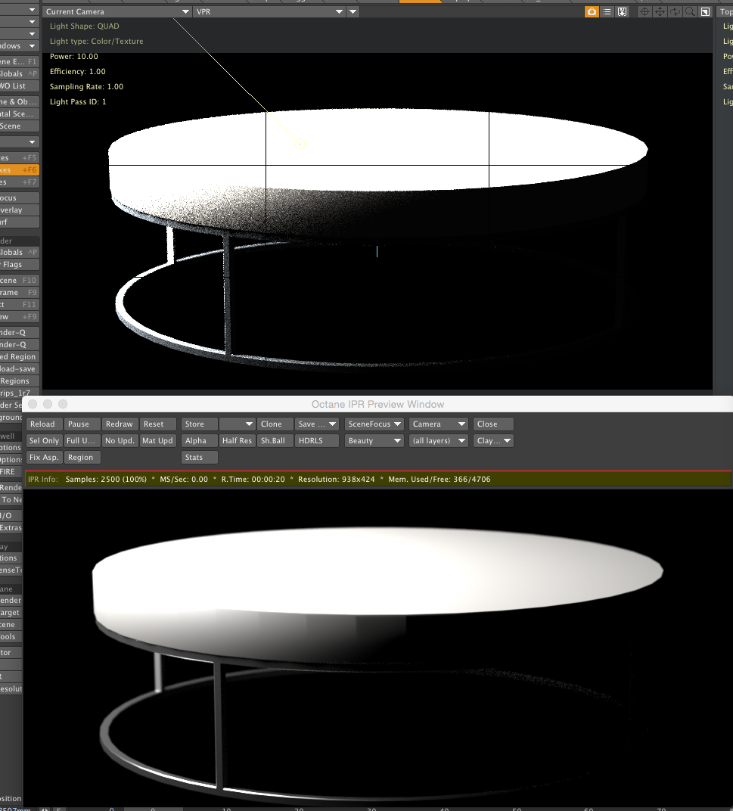
Task: Open the Beauty pass dropdown
Action: pyautogui.click(x=374, y=440)
